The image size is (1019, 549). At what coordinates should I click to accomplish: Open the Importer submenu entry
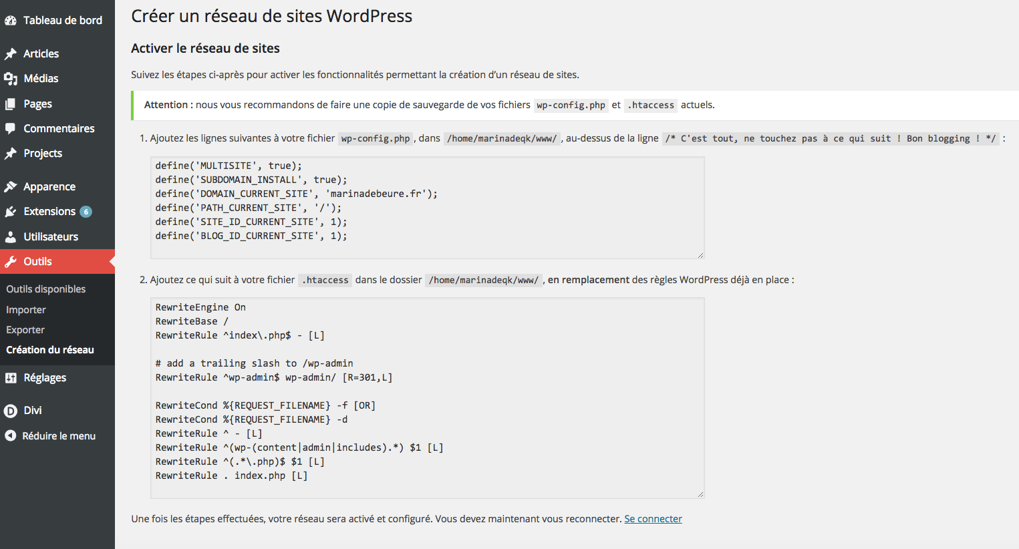25,309
